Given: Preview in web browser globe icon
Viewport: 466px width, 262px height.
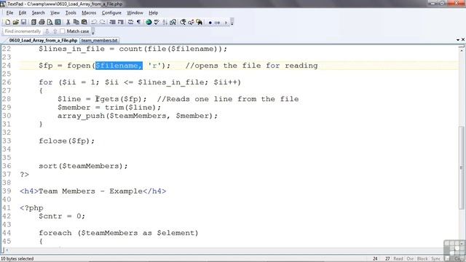Looking at the screenshot, I should (x=149, y=23).
